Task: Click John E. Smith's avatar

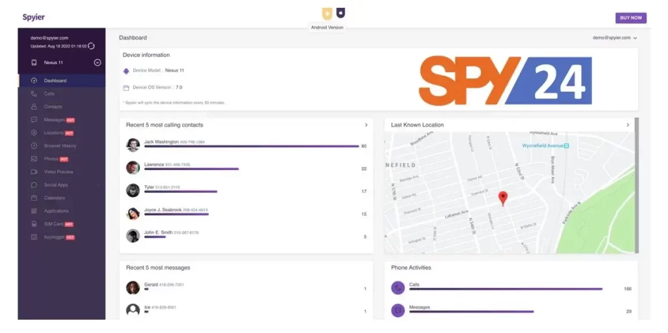Action: (x=133, y=235)
